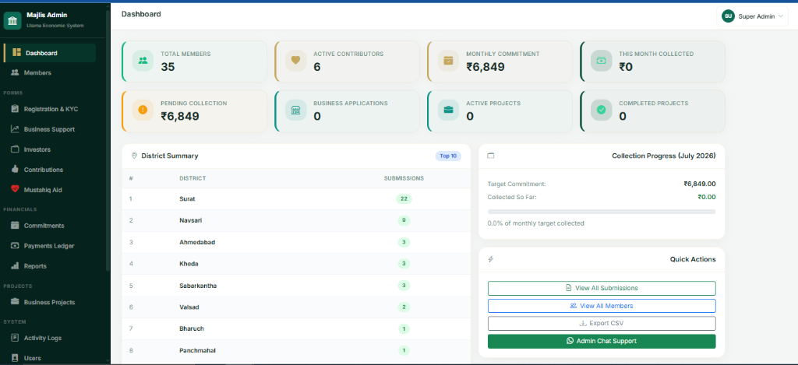Click the Active Projects briefcase icon
This screenshot has height=365, width=798.
pos(448,110)
